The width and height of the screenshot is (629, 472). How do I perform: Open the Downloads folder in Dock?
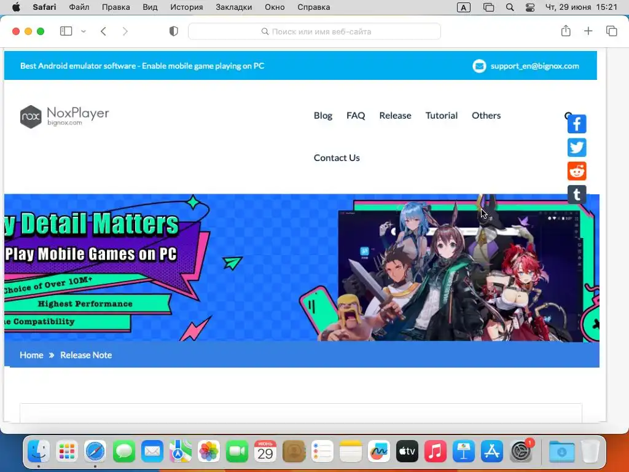point(561,452)
